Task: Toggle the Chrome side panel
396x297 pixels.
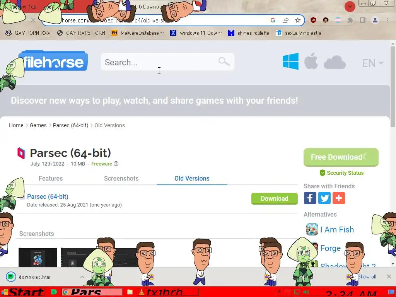Action: (x=363, y=20)
